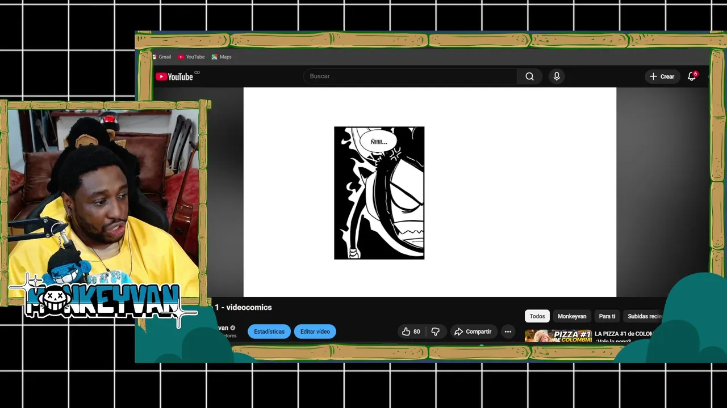Open the PIZZA #1 video thumbnail
Viewport: 727px width, 408px height.
[558, 336]
